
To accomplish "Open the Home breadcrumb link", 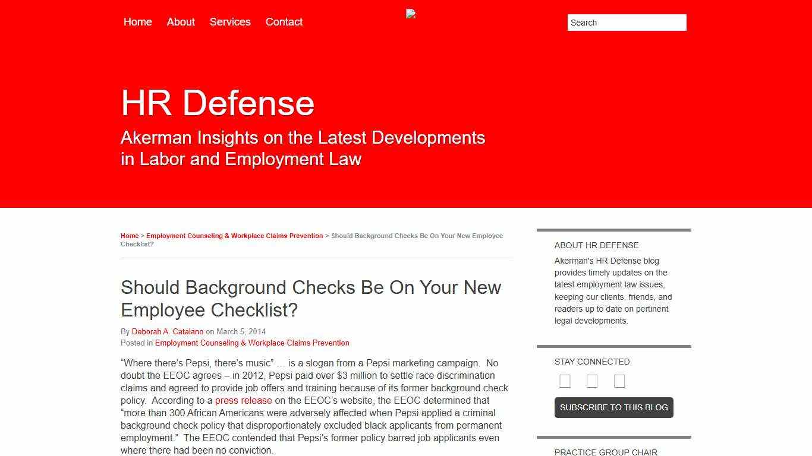I will pyautogui.click(x=129, y=236).
